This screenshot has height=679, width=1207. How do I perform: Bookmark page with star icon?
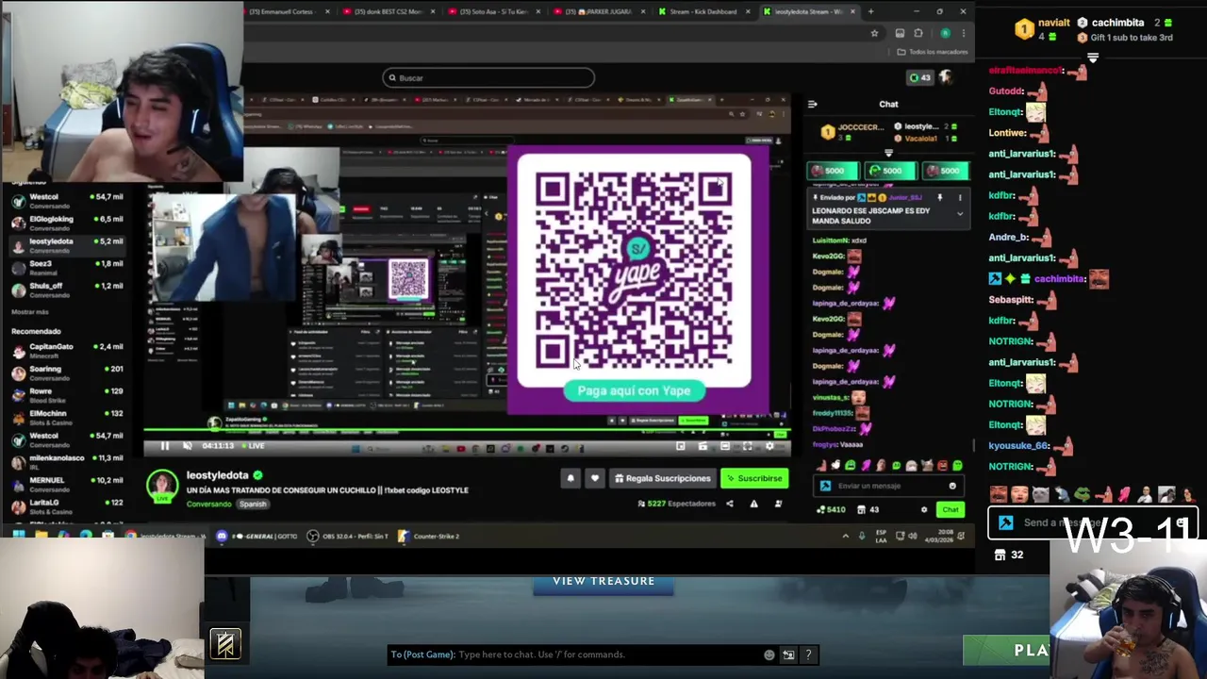pos(874,33)
